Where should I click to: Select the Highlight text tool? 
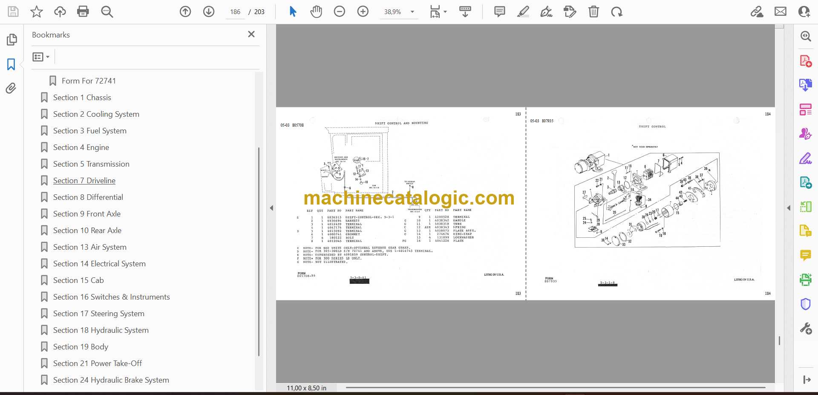tap(523, 12)
